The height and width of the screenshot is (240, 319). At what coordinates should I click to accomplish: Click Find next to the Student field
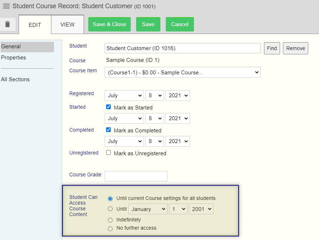[272, 48]
